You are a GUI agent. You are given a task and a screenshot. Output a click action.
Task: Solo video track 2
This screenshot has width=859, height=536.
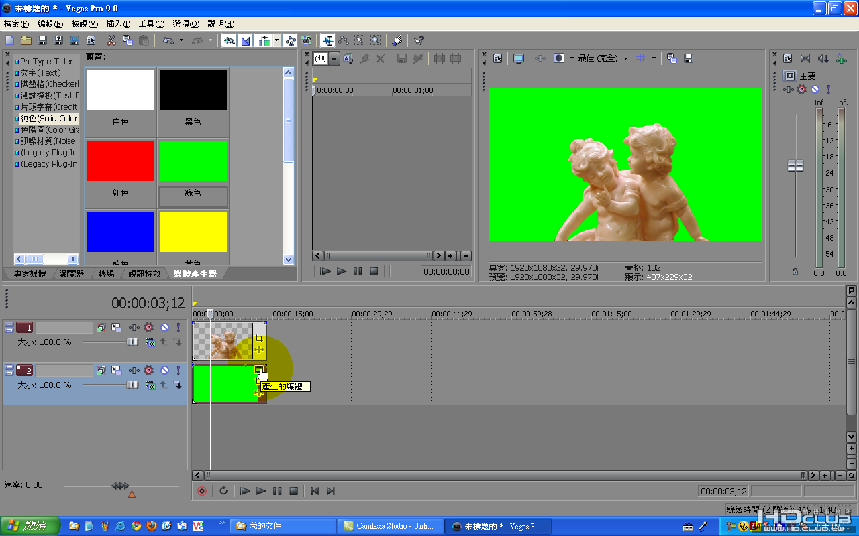pyautogui.click(x=179, y=370)
